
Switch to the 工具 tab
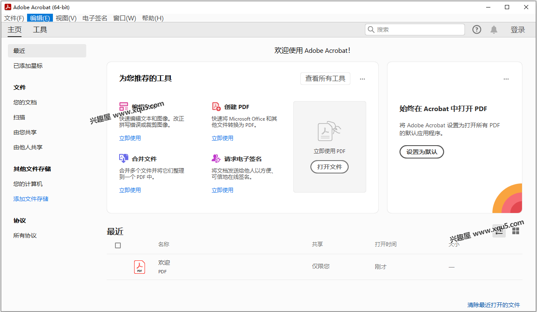pyautogui.click(x=40, y=30)
